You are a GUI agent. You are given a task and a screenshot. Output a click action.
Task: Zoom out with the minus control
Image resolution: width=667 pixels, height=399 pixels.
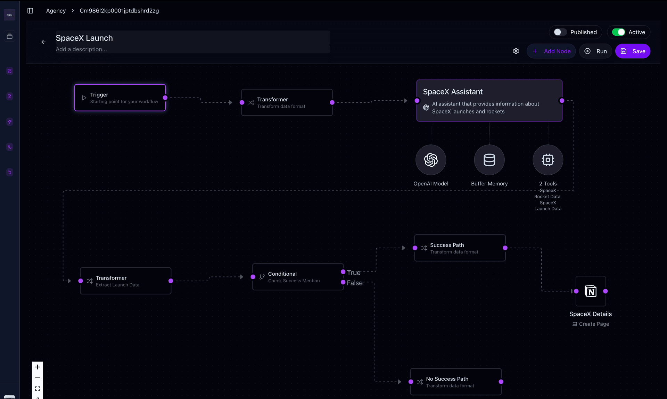click(38, 378)
